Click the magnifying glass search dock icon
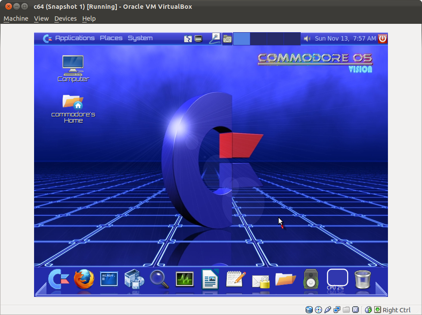 pos(159,279)
